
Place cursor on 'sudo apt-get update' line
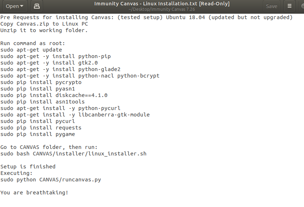(x=31, y=50)
